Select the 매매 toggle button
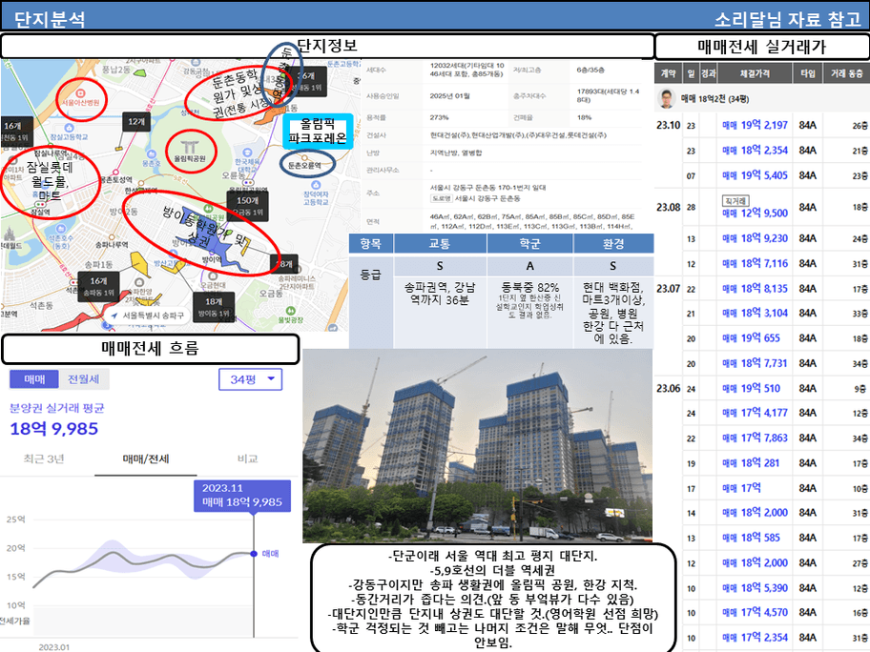 [x=34, y=379]
